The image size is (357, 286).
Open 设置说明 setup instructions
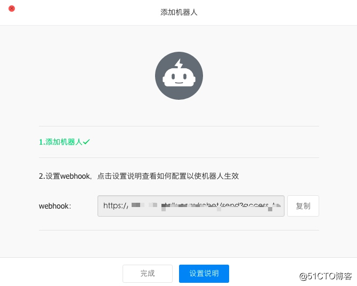coord(204,273)
